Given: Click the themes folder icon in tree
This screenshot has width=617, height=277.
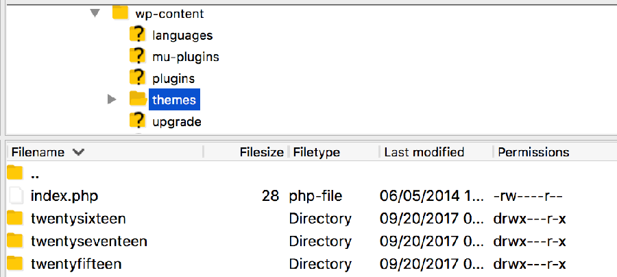Looking at the screenshot, I should click(x=138, y=100).
